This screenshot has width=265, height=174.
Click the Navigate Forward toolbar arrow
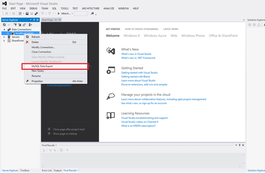14,14
